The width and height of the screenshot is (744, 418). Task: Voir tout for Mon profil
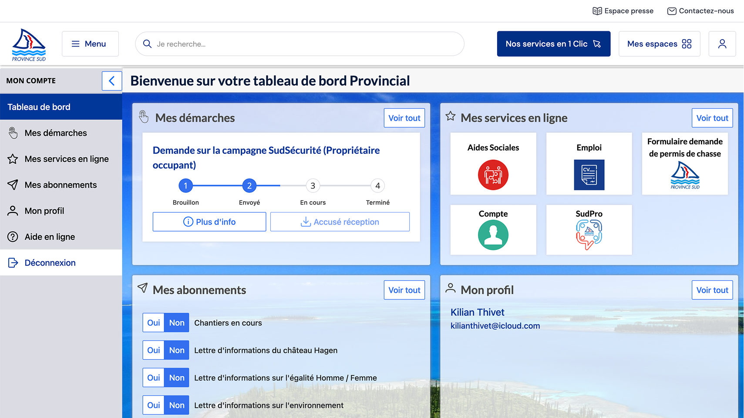(x=712, y=290)
